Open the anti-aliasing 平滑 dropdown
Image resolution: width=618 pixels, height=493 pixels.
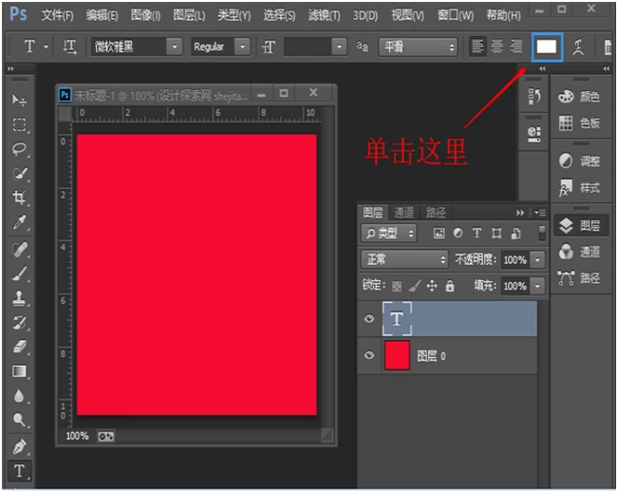pos(418,47)
